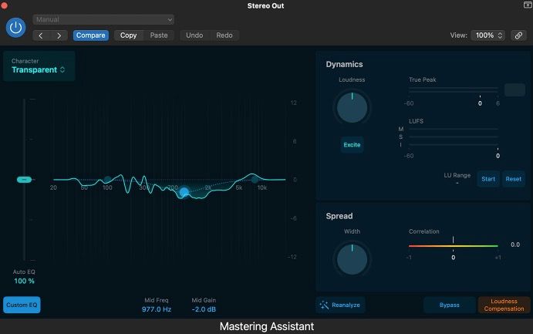Toggle the Excite option
This screenshot has height=334, width=533.
352,144
